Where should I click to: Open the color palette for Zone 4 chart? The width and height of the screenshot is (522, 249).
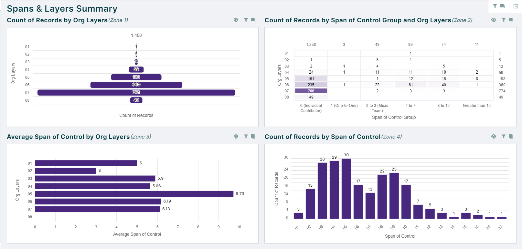[494, 137]
